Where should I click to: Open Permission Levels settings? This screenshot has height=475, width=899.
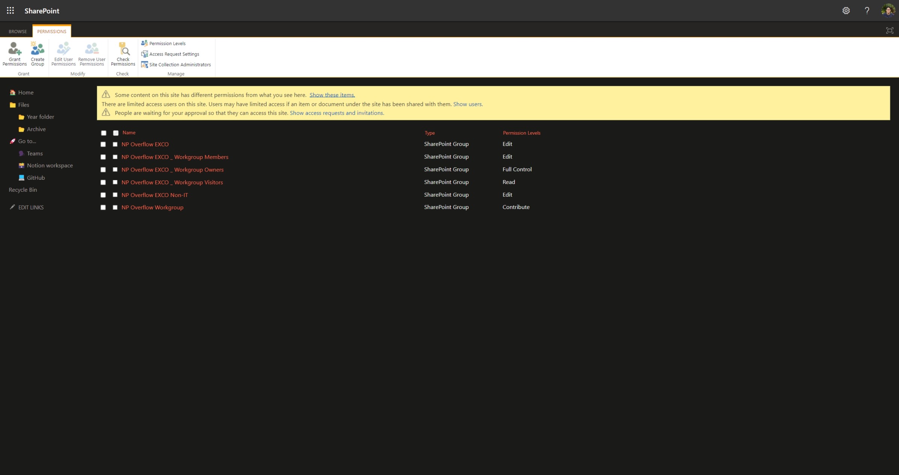[x=167, y=44]
